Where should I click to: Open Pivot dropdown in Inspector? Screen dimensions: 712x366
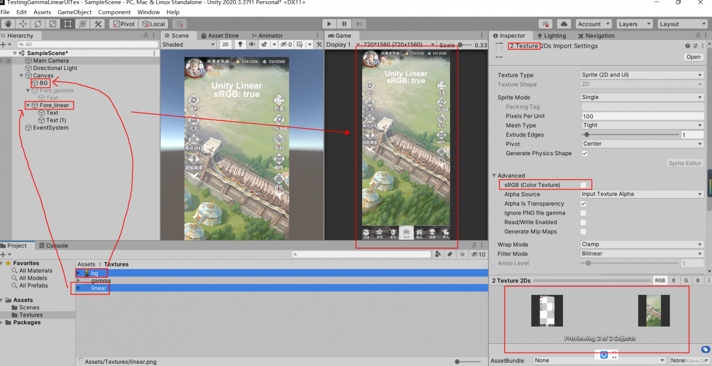[x=642, y=144]
